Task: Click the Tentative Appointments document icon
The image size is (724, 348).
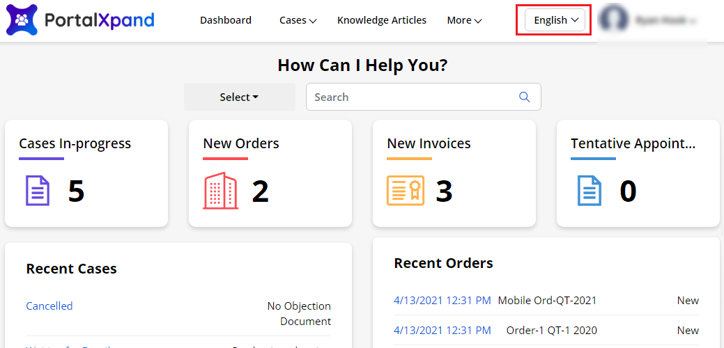Action: pyautogui.click(x=589, y=191)
